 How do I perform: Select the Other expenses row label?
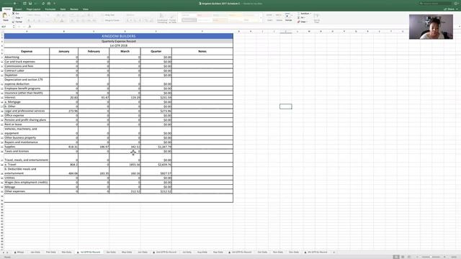pos(27,191)
